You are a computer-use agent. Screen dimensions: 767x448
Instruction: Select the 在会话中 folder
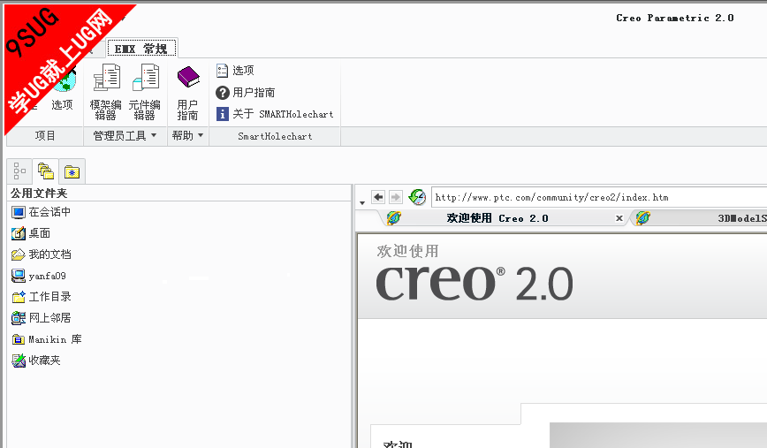pyautogui.click(x=41, y=212)
